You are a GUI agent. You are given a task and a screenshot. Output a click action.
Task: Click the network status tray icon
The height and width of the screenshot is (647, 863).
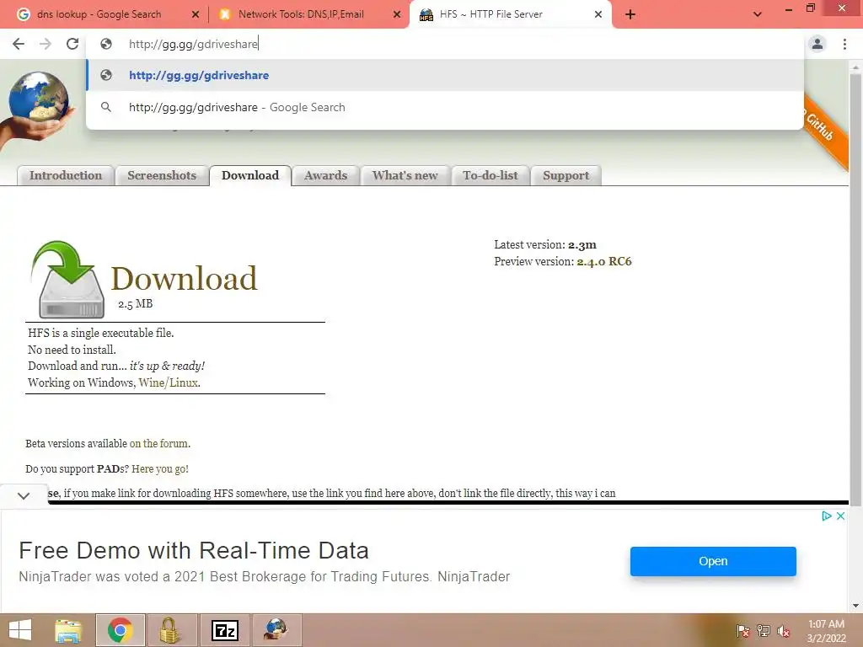[x=764, y=631]
